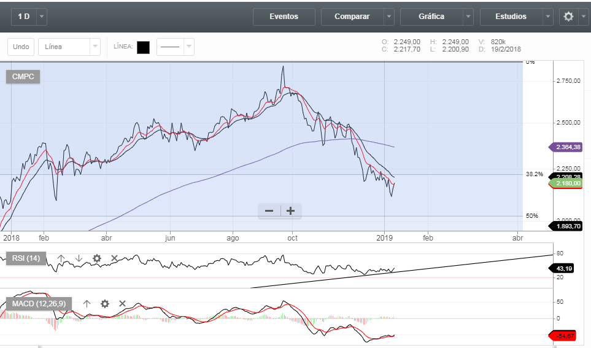Zoom out chart with minus button

(x=269, y=211)
